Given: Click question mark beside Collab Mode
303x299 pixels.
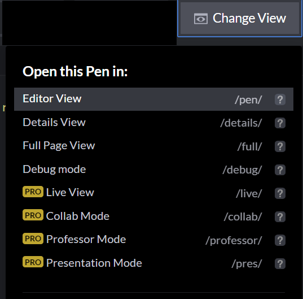Looking at the screenshot, I should 280,216.
